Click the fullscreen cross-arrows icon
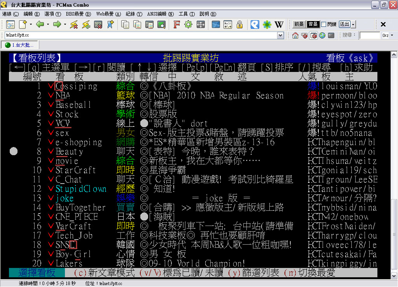 (x=201, y=24)
